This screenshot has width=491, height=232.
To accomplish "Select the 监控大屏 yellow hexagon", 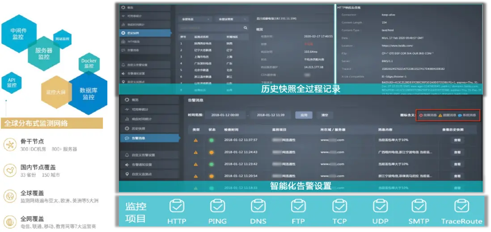I will coord(55,92).
